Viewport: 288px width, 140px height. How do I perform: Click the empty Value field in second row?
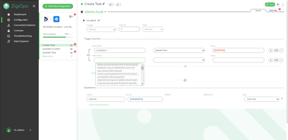(x=238, y=60)
